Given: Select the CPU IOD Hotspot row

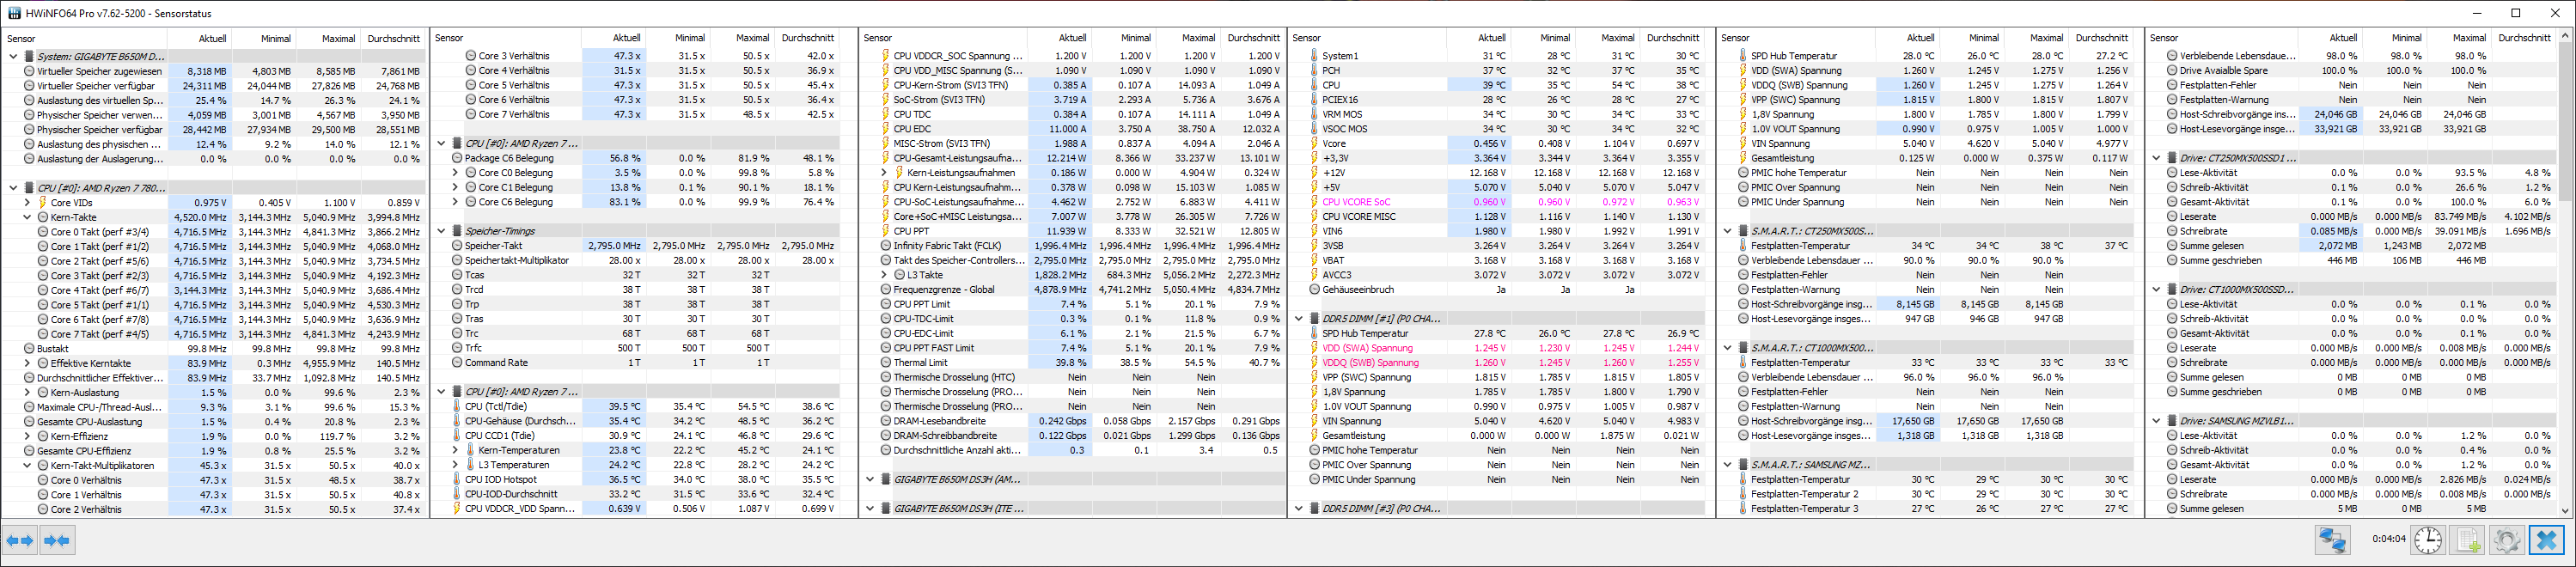Looking at the screenshot, I should click(643, 479).
